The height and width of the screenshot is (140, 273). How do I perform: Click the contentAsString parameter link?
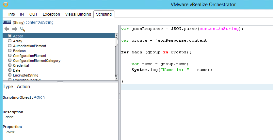point(40,22)
